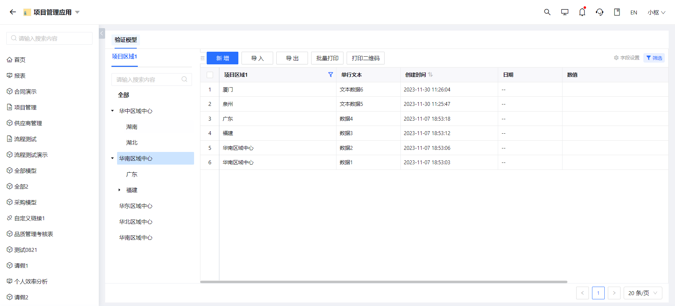Viewport: 675px width, 306px height.
Task: Click the top search magnifier icon
Action: 547,12
